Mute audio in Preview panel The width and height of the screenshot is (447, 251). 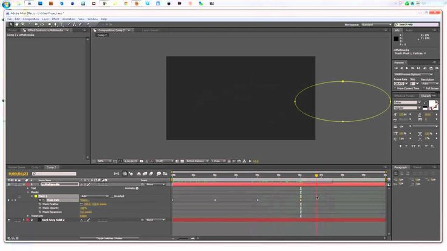tap(425, 69)
